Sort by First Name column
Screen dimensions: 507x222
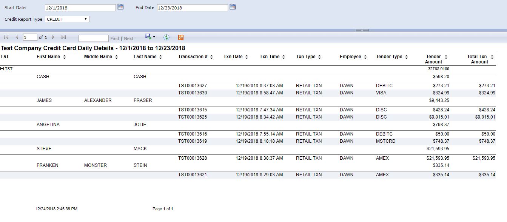click(64, 57)
